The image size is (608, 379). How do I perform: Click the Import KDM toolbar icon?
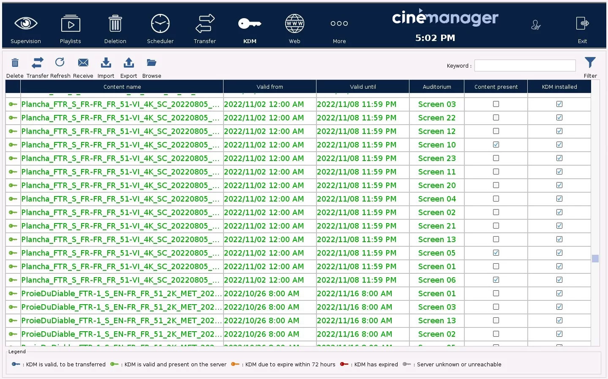pos(106,63)
